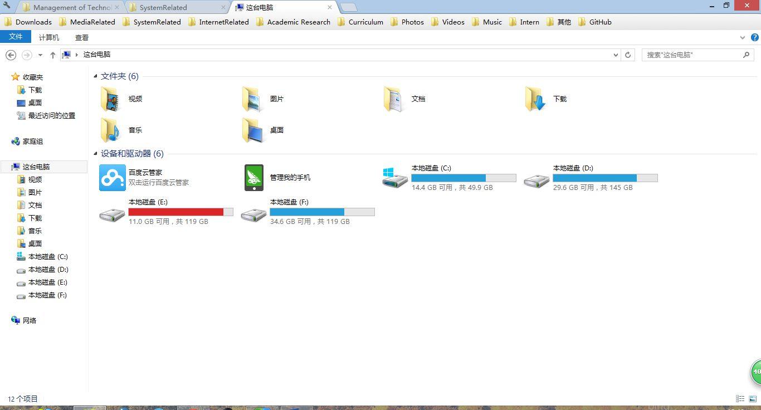Select the 本地磁盘 (E:) drive icon in main pane

(112, 214)
